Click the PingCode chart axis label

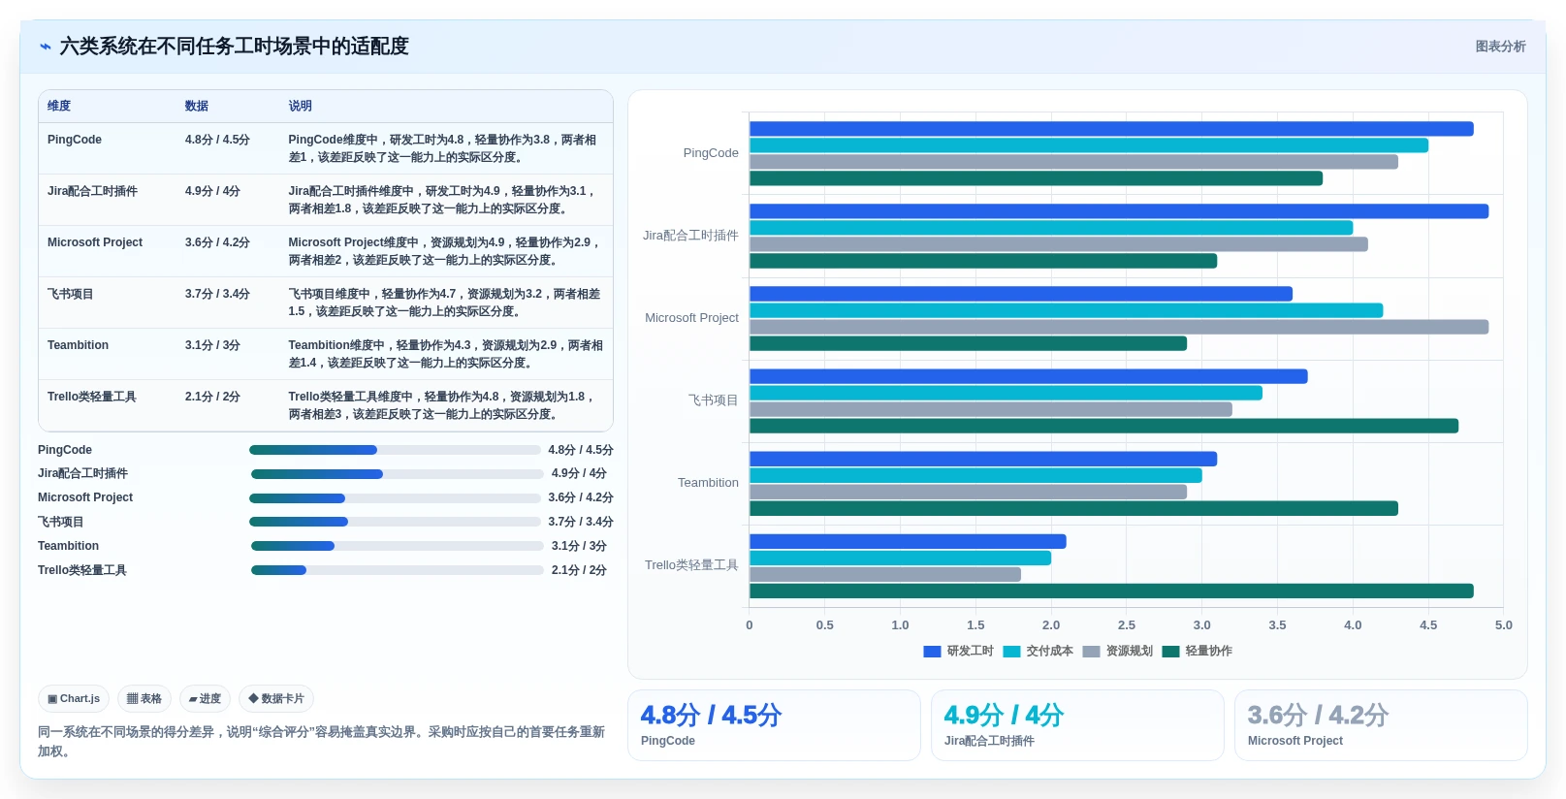coord(711,153)
